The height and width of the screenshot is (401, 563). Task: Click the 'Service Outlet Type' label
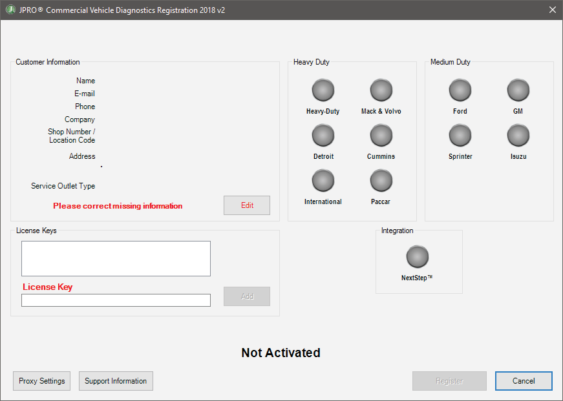coord(63,186)
